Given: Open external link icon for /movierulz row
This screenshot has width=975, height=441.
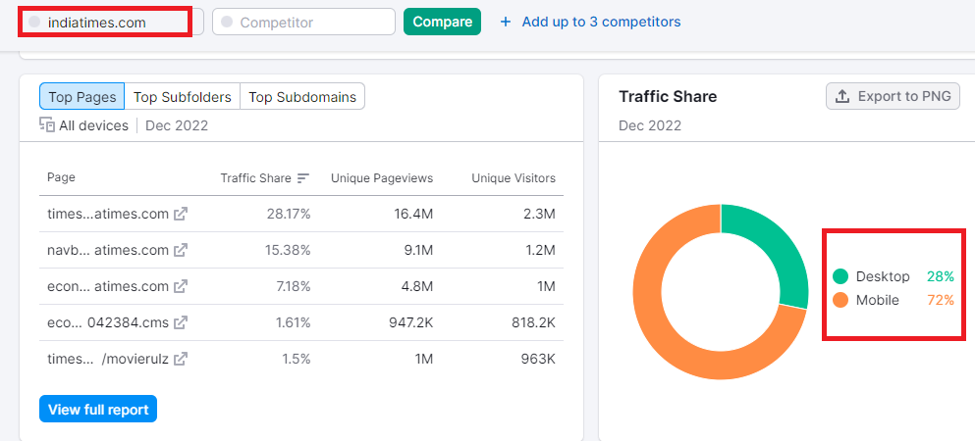Looking at the screenshot, I should point(181,359).
